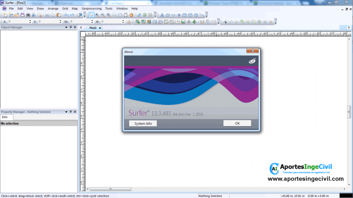Select the Text drawing tool

click(x=162, y=15)
